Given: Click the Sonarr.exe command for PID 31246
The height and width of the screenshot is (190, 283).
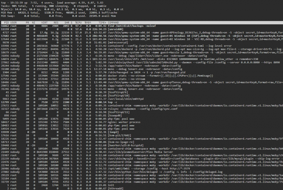Looking at the screenshot, I should (x=145, y=89).
